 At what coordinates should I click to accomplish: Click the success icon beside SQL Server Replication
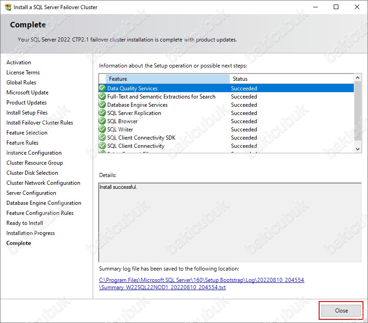tap(102, 113)
